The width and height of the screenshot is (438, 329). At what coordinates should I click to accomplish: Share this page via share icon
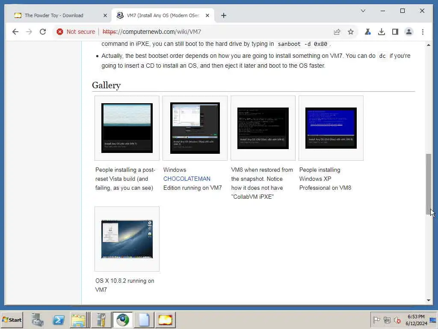(x=337, y=32)
